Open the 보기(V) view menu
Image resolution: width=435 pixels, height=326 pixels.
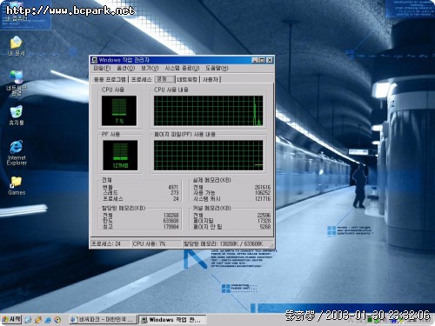pyautogui.click(x=150, y=69)
